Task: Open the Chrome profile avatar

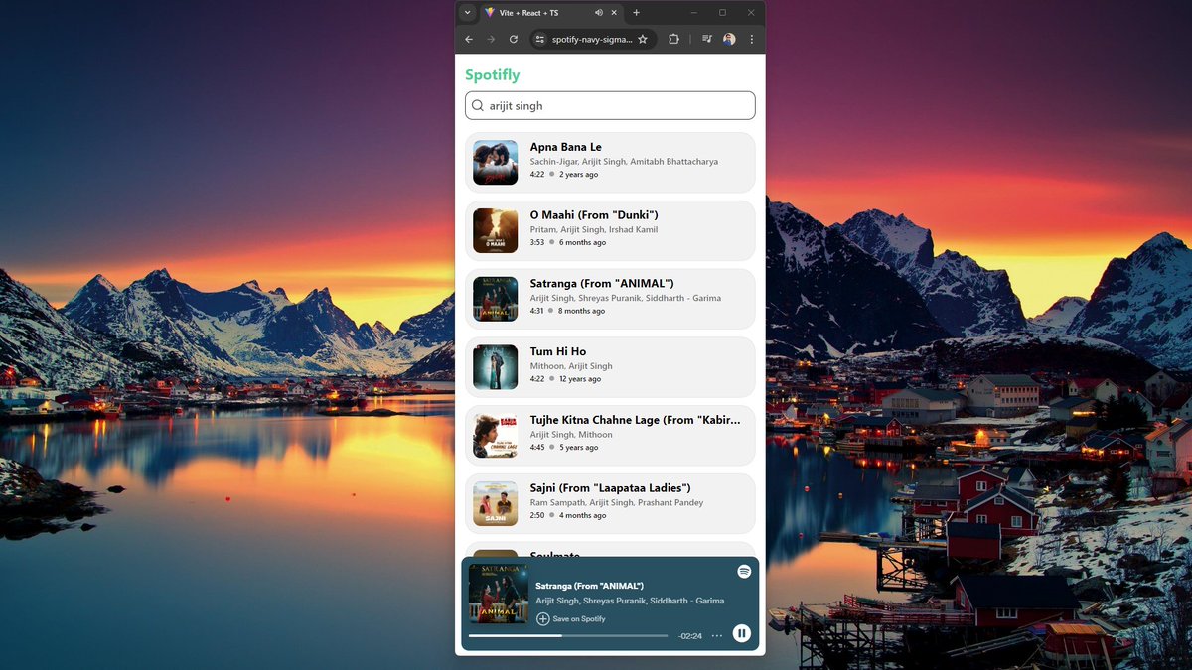Action: [x=729, y=39]
